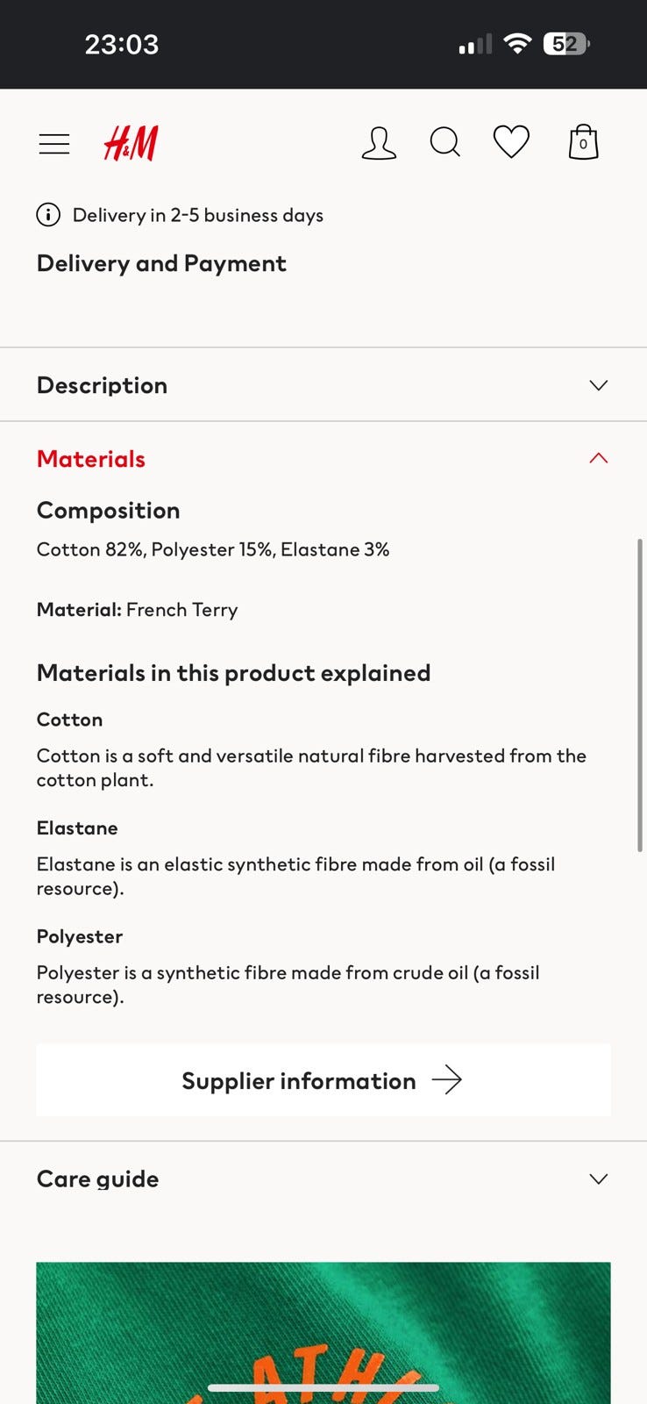Tap the H&M logo
647x1404 pixels.
click(x=132, y=143)
